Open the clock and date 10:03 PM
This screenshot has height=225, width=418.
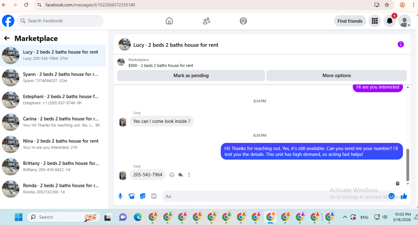402,217
